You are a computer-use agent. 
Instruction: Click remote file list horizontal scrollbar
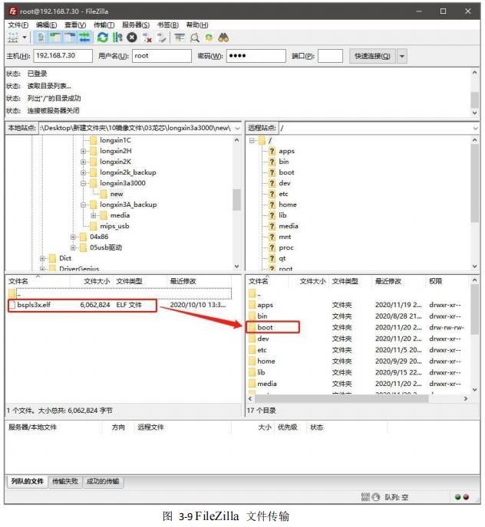341,398
